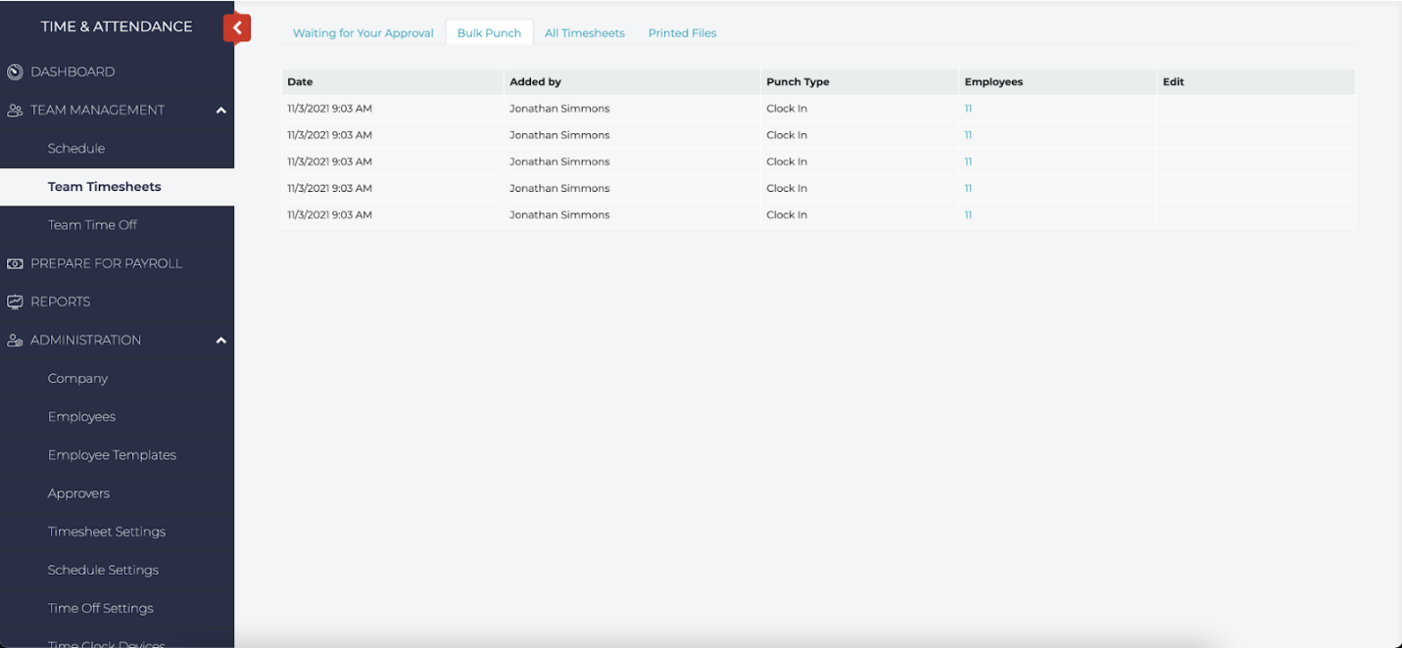Open the 11 employees link in first row
Image resolution: width=1402 pixels, height=648 pixels.
point(968,108)
